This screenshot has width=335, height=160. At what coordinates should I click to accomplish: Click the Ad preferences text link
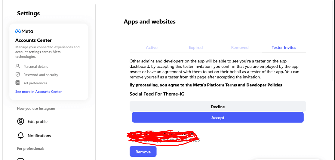[35, 83]
